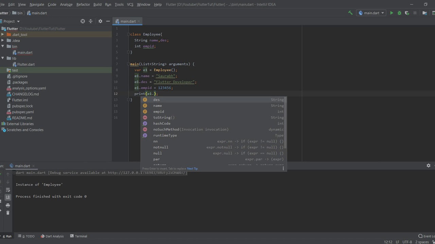Start debugging with the green bug icon
The image size is (435, 244).
click(399, 13)
